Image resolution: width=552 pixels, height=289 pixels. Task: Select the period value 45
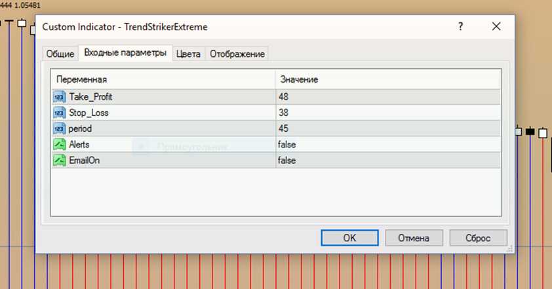pyautogui.click(x=387, y=128)
